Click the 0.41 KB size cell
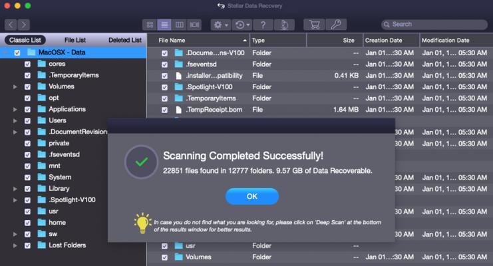Viewport: 493px width, 266px height. 347,76
